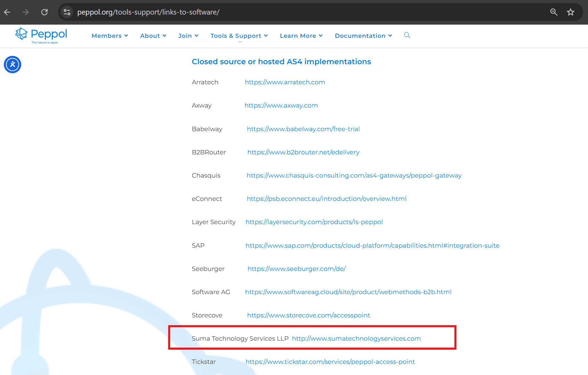Follow the Suma Technology Services link
The image size is (588, 375).
pos(356,339)
